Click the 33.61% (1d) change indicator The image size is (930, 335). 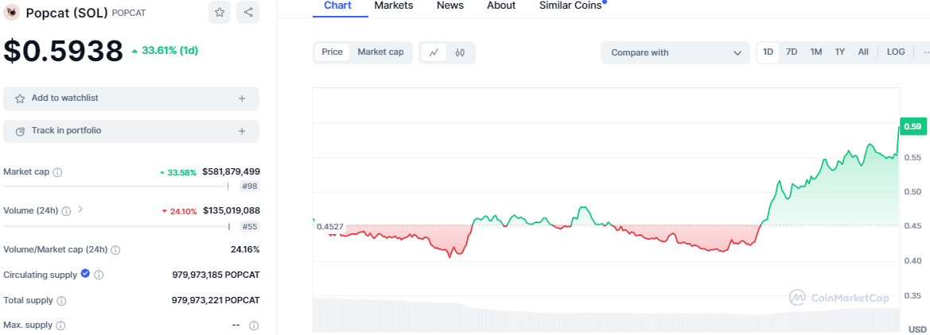[165, 51]
